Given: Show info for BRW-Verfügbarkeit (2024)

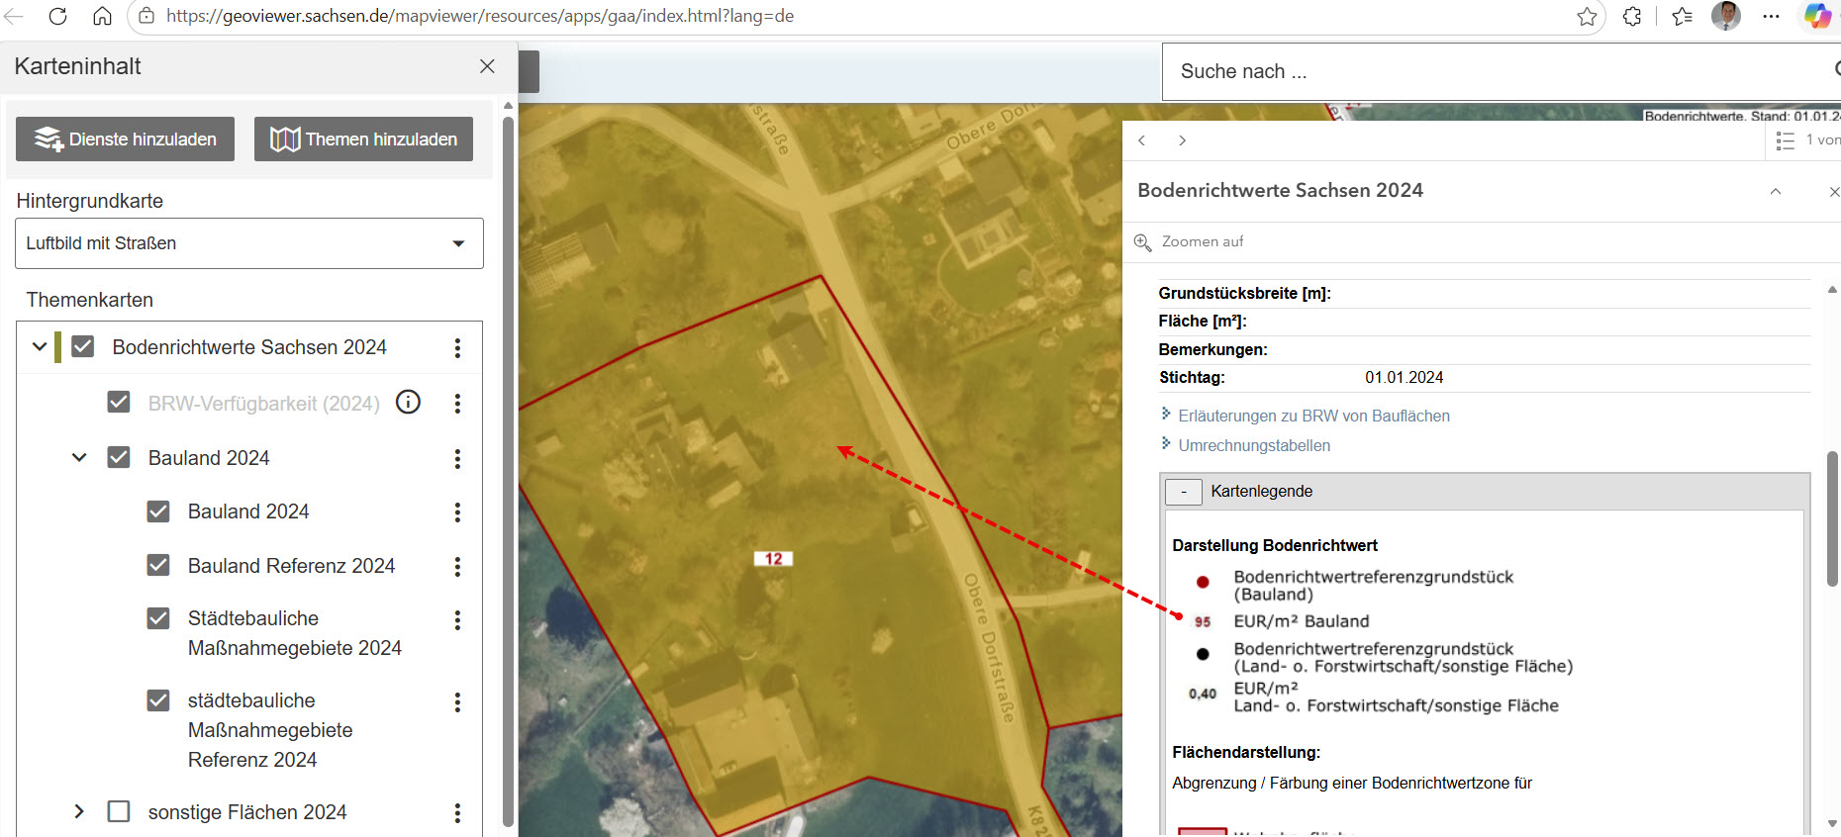Looking at the screenshot, I should [408, 402].
